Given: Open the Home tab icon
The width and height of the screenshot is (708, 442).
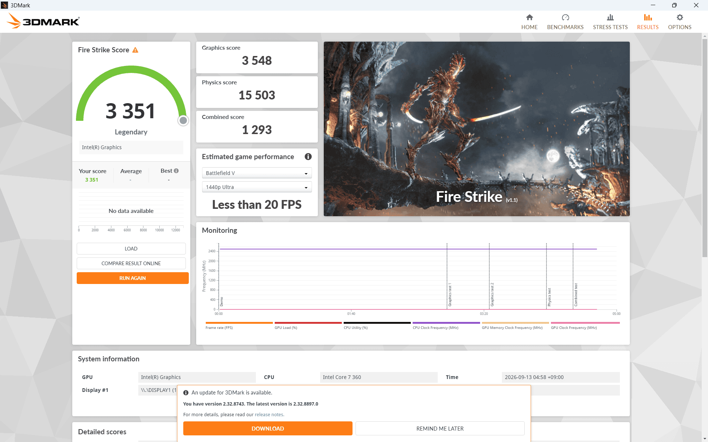Looking at the screenshot, I should (529, 17).
